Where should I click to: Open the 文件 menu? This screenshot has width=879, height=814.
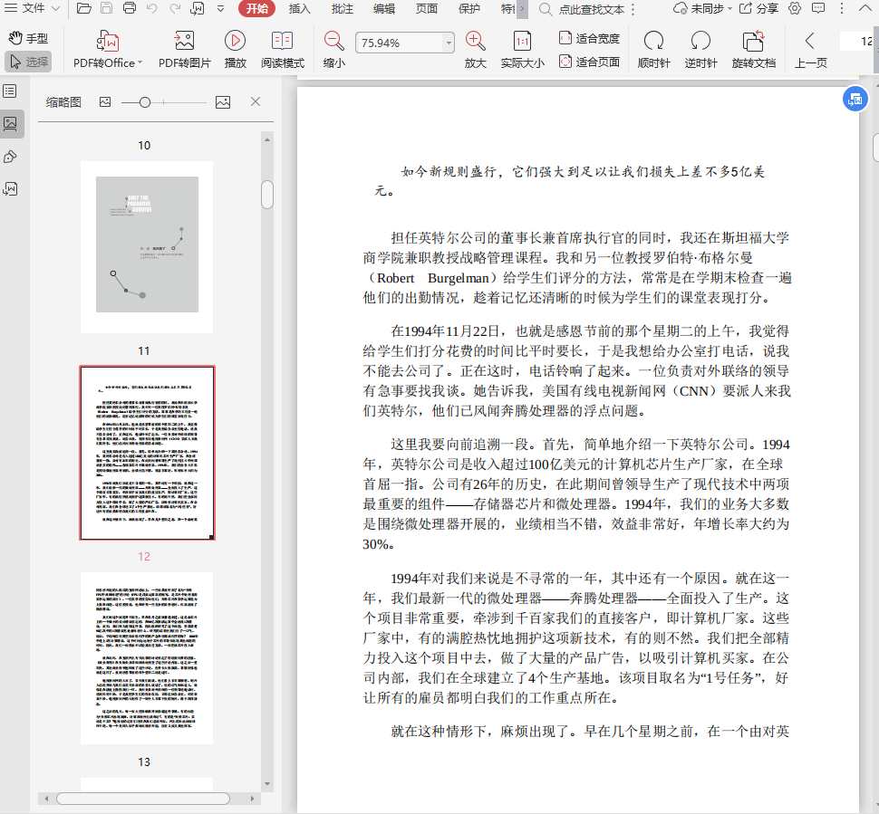[33, 8]
